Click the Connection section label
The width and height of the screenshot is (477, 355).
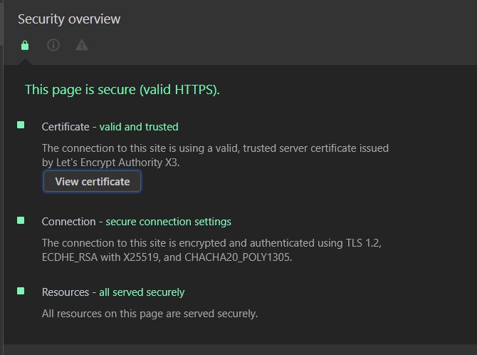tap(68, 222)
